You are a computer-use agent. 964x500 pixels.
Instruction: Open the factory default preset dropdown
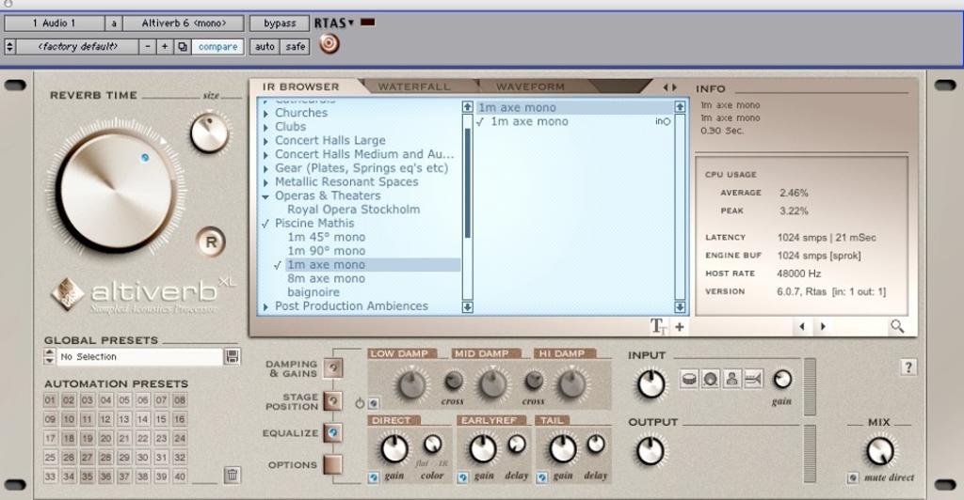click(77, 47)
